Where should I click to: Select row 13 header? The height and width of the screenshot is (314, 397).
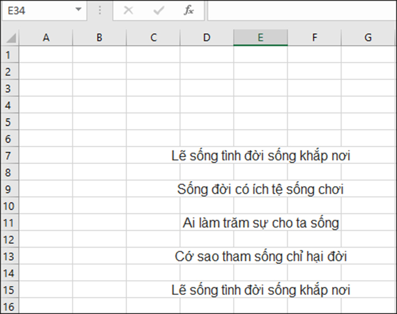10,256
